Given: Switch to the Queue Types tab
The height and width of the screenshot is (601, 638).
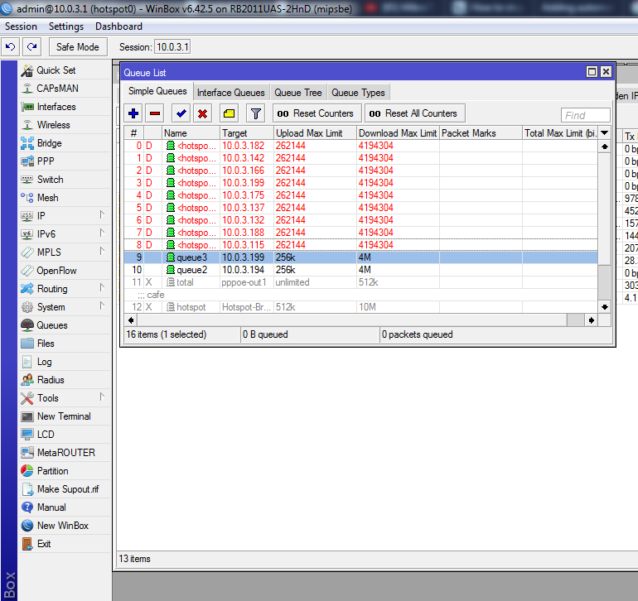Looking at the screenshot, I should [x=358, y=93].
